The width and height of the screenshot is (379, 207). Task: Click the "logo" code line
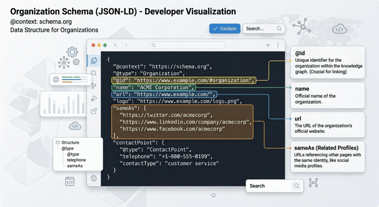click(177, 101)
